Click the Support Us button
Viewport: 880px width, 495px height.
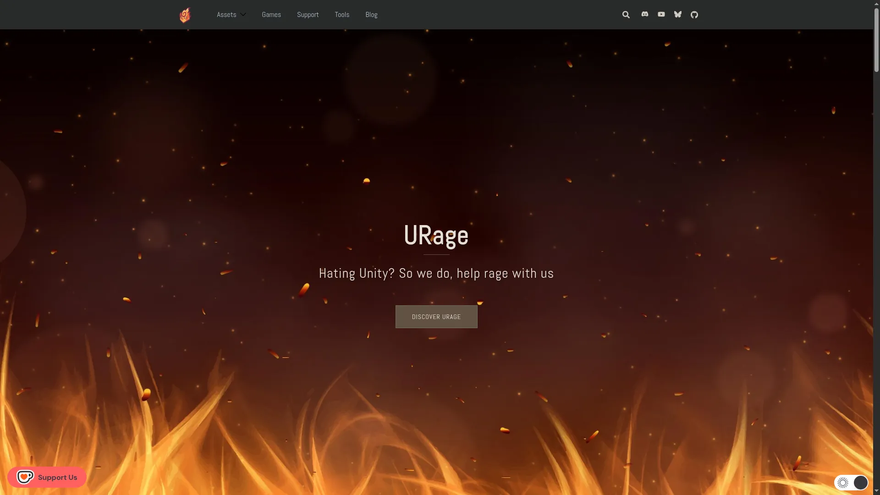tap(47, 477)
